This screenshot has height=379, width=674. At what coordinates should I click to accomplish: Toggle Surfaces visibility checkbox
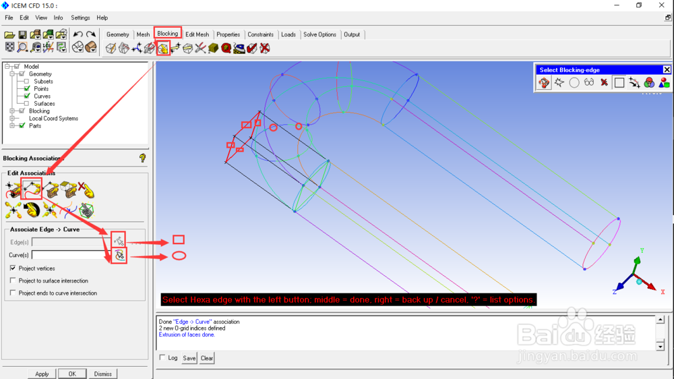(27, 103)
